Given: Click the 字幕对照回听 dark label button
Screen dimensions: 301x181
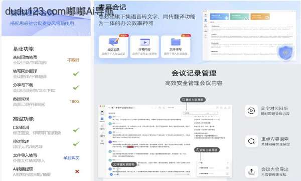Looking at the screenshot, I should (x=124, y=164).
